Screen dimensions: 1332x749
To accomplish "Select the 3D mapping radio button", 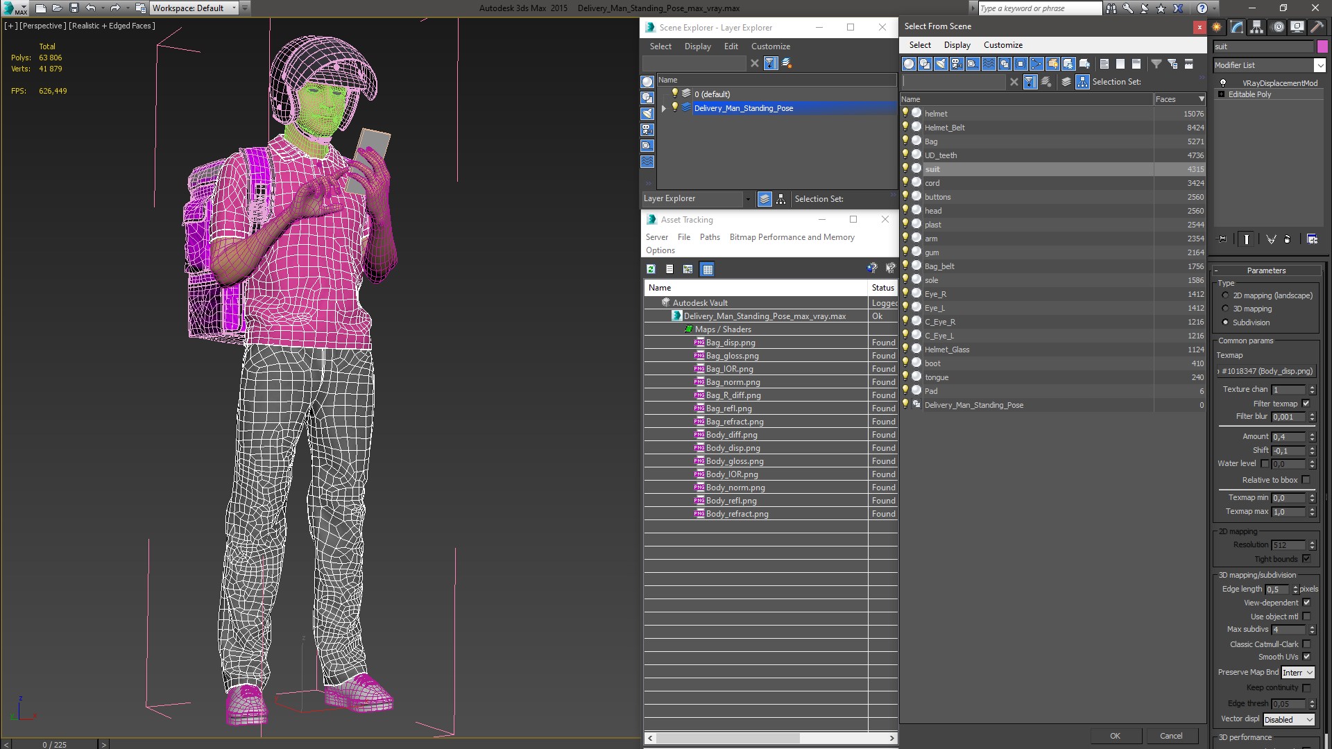I will click(1225, 309).
